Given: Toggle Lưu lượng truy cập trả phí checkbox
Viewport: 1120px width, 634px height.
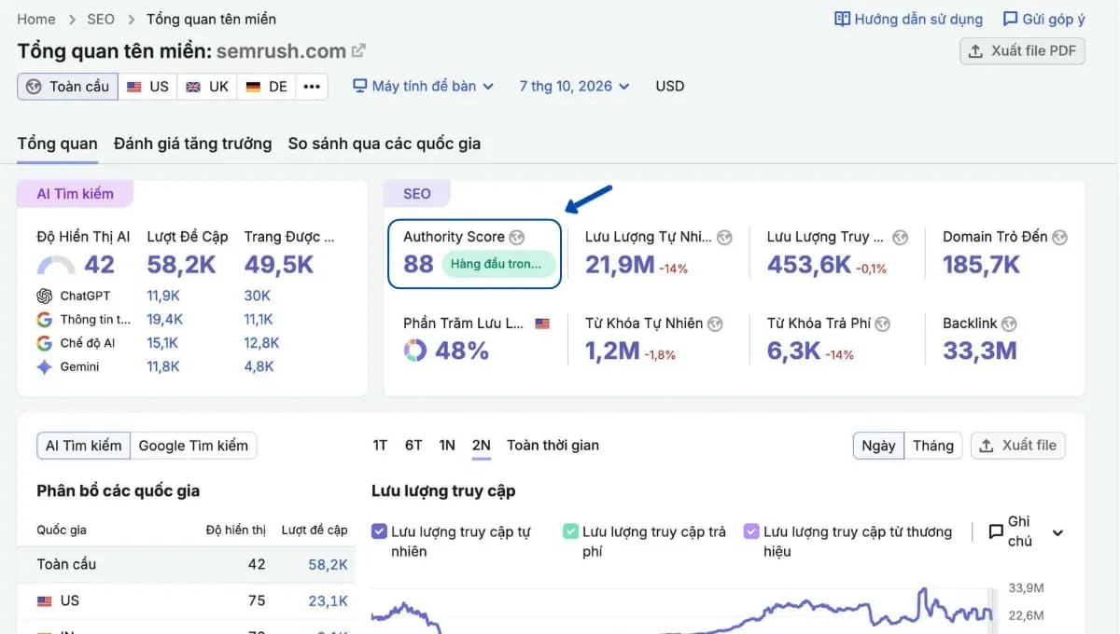Looking at the screenshot, I should click(x=570, y=531).
